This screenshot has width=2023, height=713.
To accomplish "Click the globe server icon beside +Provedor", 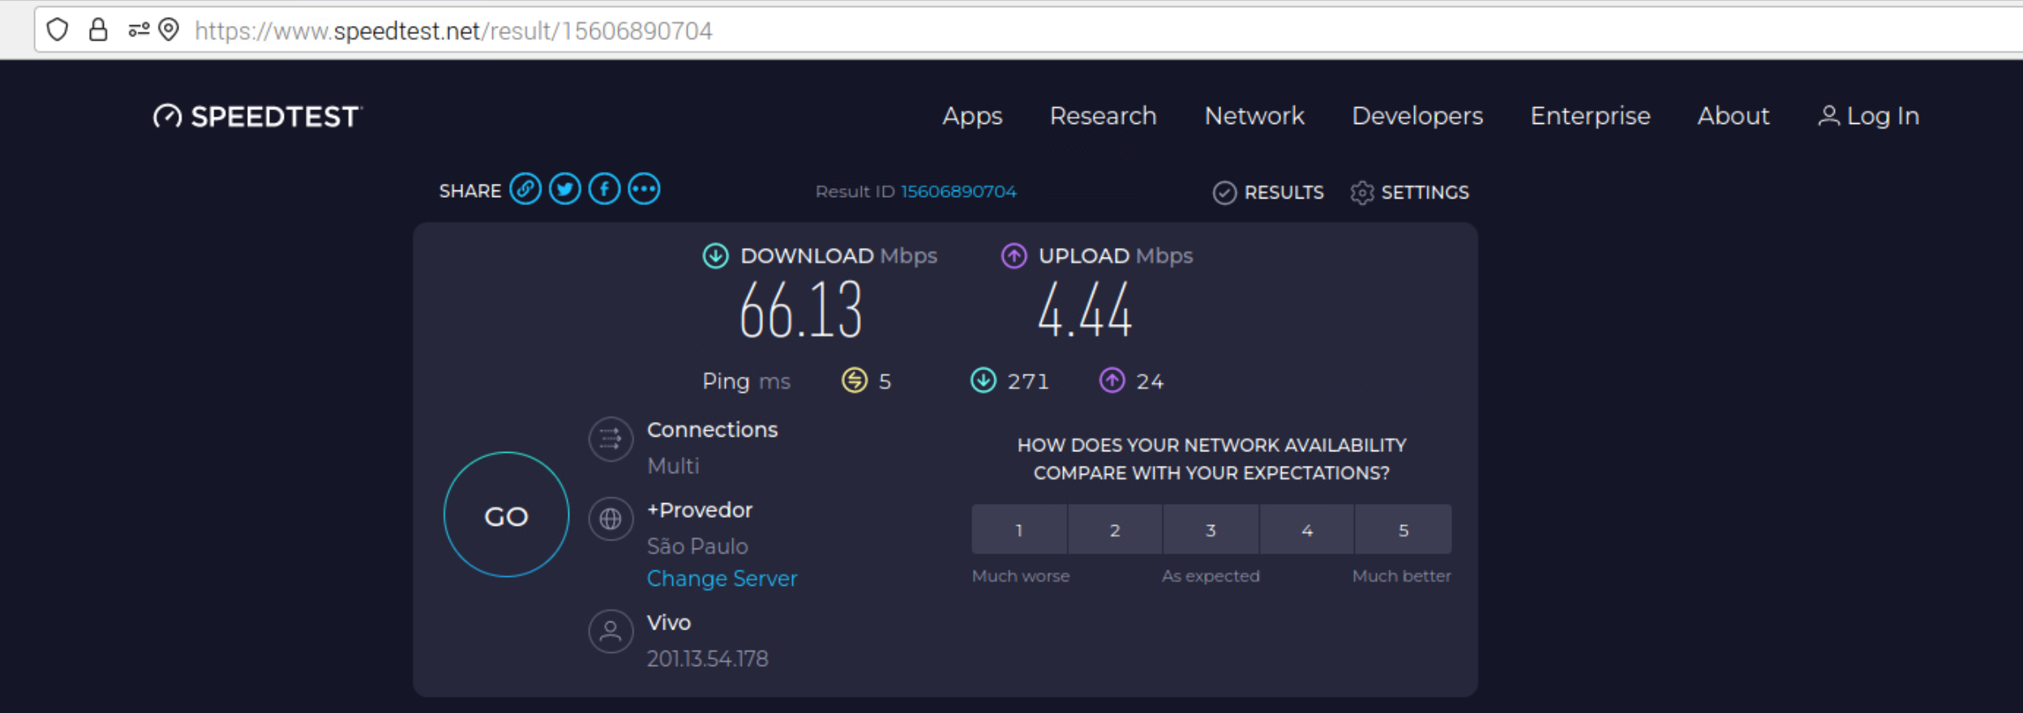I will coord(611,519).
